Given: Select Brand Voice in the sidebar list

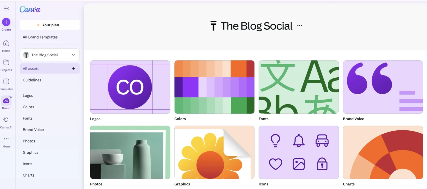Looking at the screenshot, I should (33, 130).
